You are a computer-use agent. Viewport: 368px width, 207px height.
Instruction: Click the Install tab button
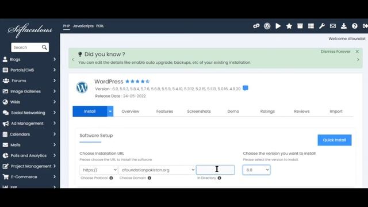click(90, 111)
